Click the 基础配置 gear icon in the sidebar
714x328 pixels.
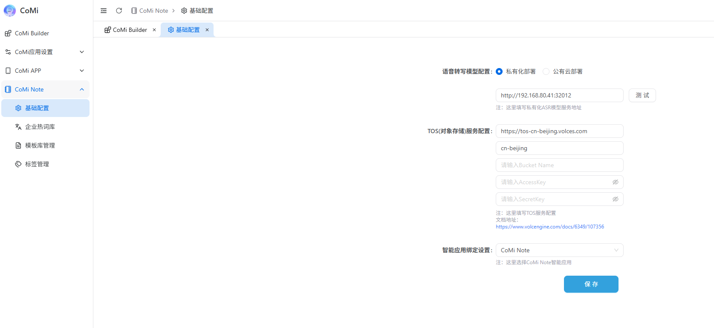pos(18,108)
